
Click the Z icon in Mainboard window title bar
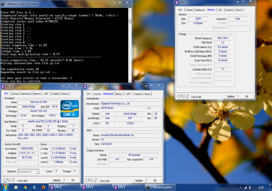pyautogui.click(x=85, y=86)
